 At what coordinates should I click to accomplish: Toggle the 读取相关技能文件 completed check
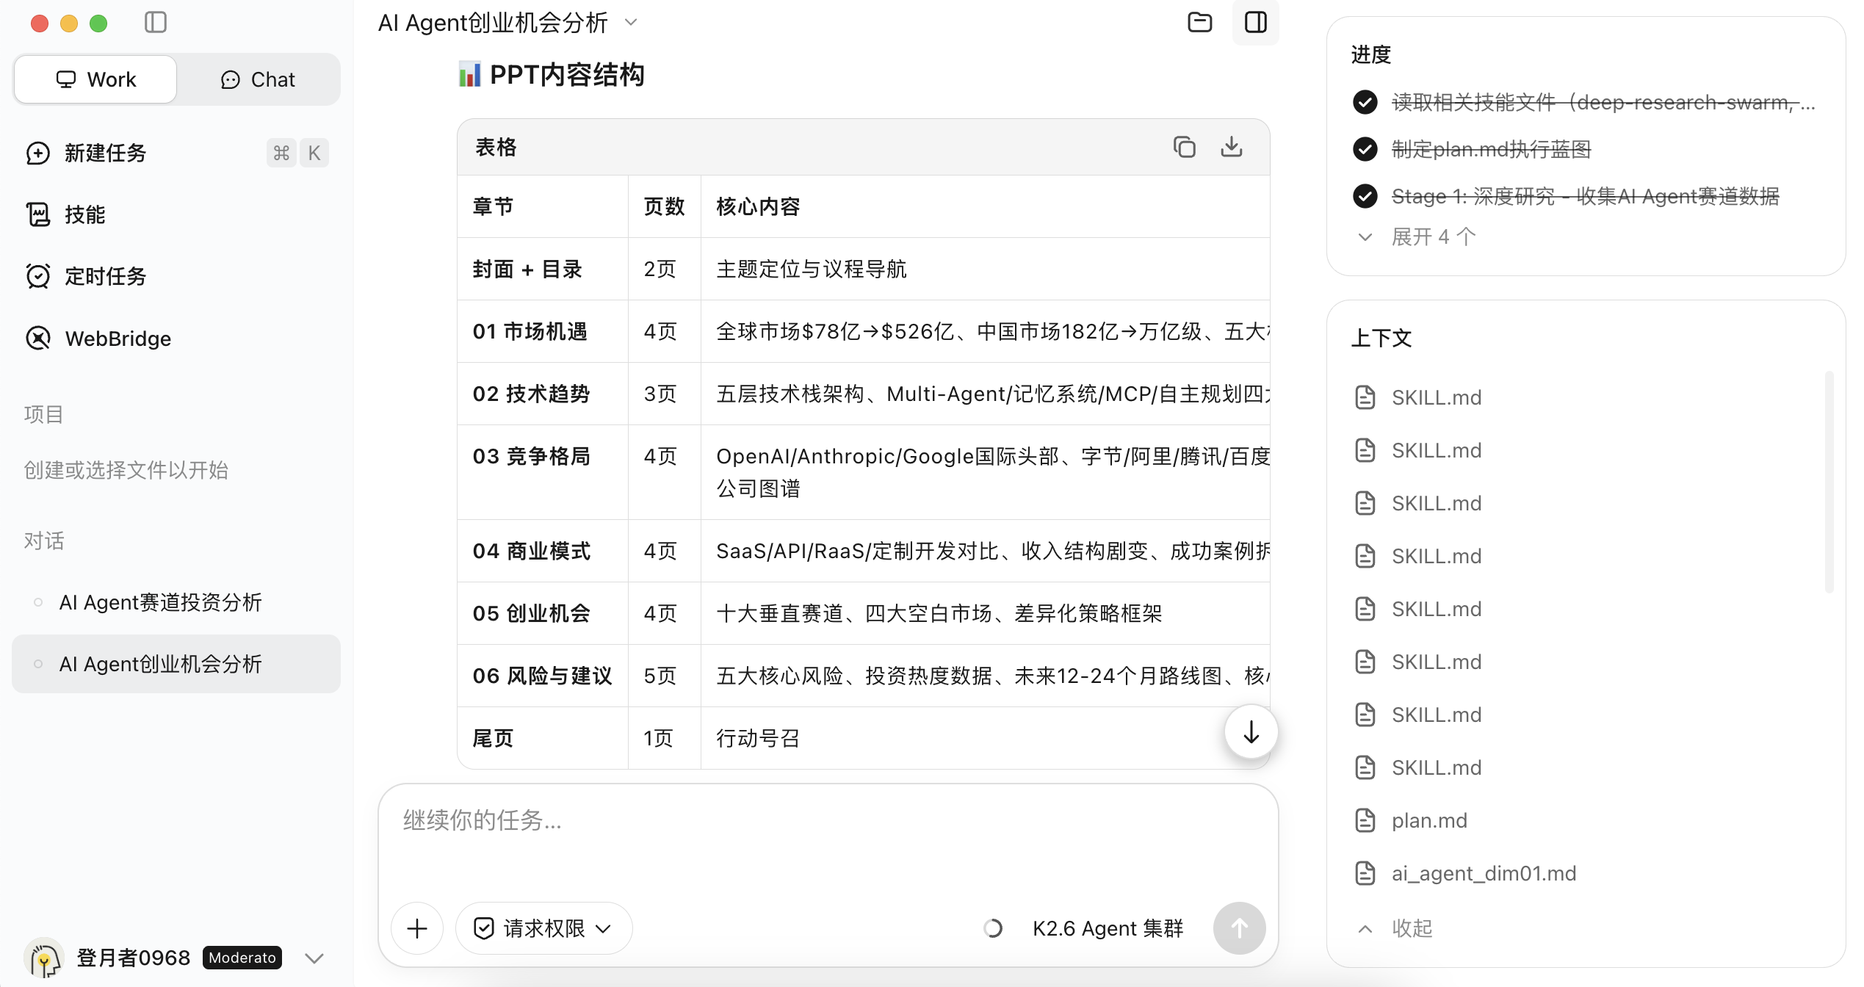pyautogui.click(x=1365, y=102)
